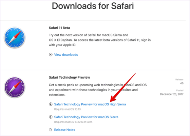
Task: Click the blue Safari 11 Beta compass icon
Action: (x=15, y=37)
